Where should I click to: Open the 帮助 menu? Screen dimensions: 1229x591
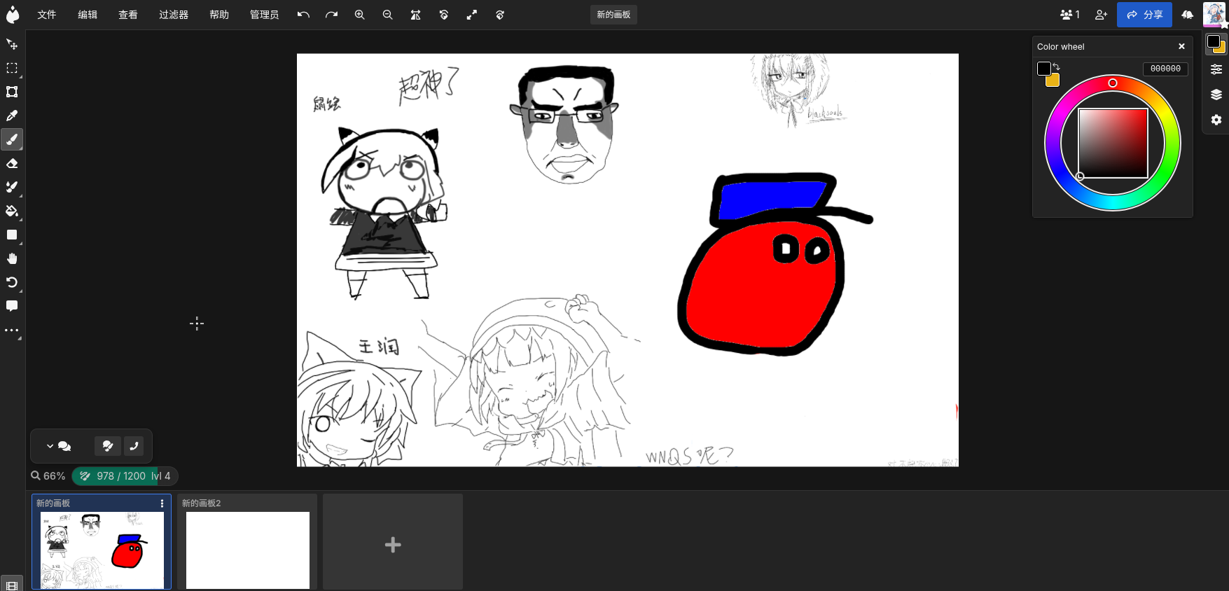219,15
